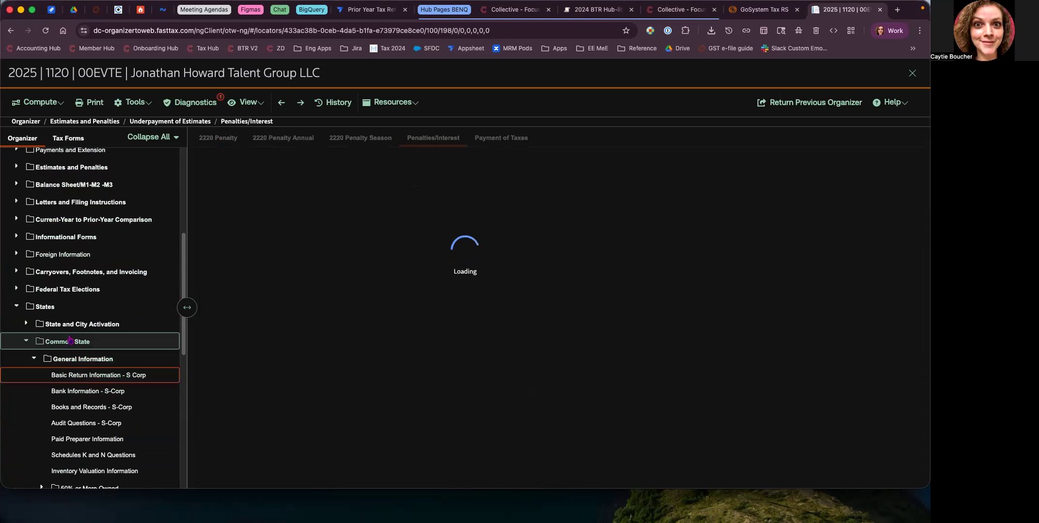1039x523 pixels.
Task: Open Bank Information - S-Corp
Action: click(x=88, y=391)
